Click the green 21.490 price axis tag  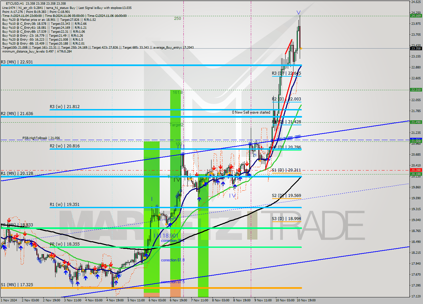click(x=416, y=122)
